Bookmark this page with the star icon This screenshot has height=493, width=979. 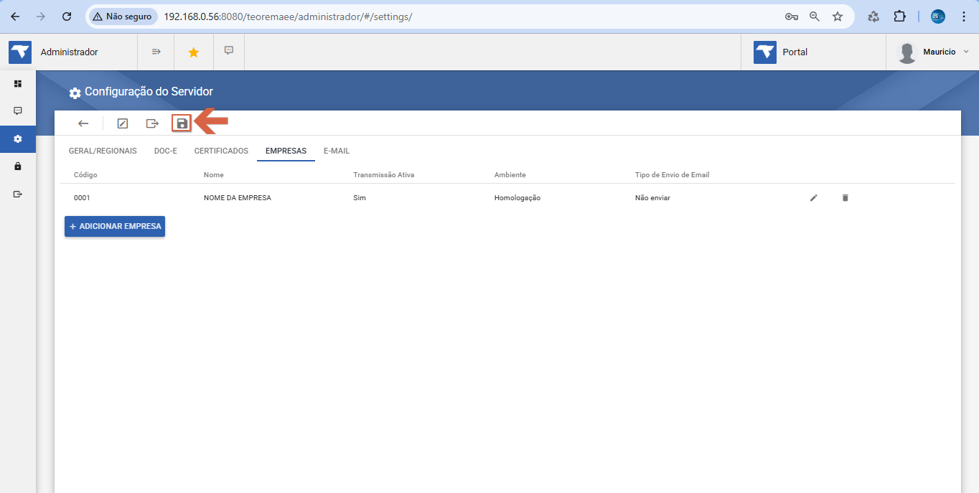[838, 16]
